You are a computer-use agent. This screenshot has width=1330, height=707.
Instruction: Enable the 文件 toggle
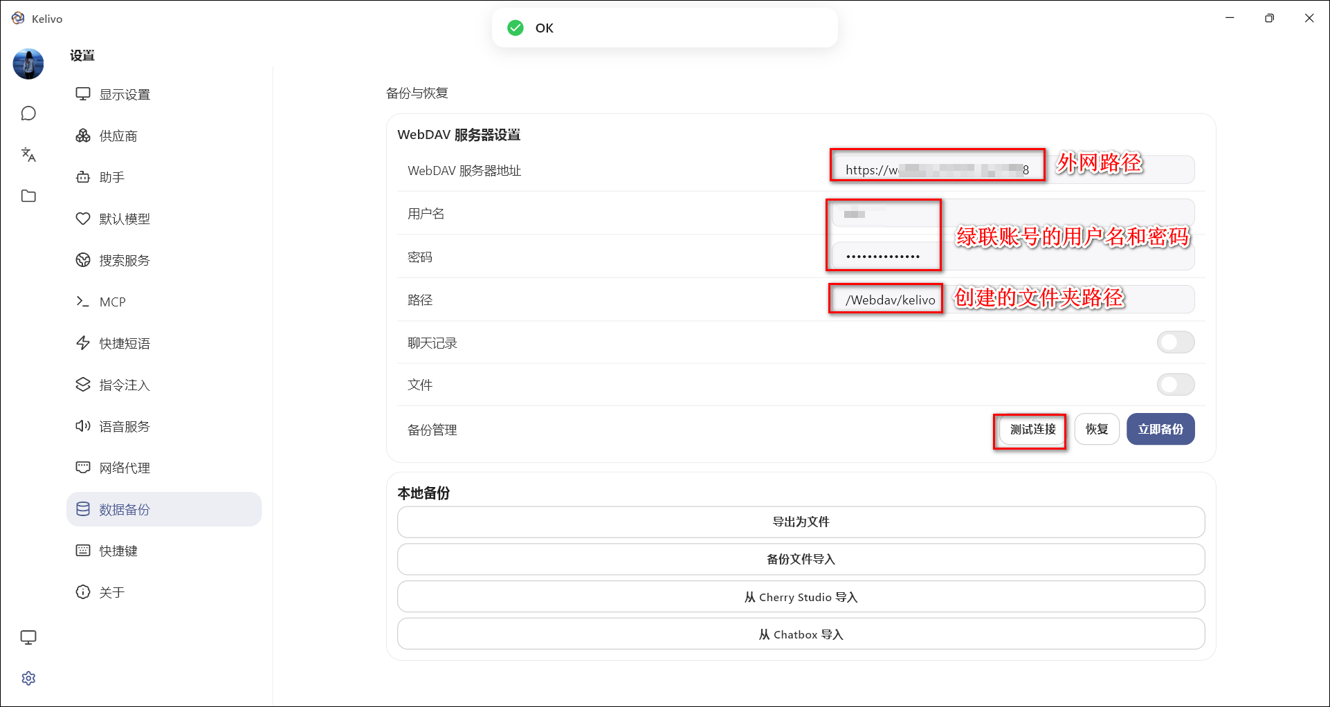pyautogui.click(x=1175, y=385)
